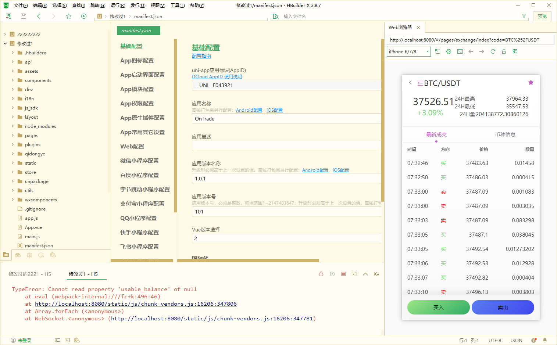Viewport: 557px width, 345px height.
Task: Click the config form vertical scrollbar
Action: tap(383, 120)
